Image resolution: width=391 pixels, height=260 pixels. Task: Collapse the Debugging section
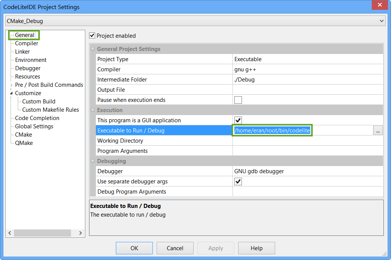coord(93,161)
